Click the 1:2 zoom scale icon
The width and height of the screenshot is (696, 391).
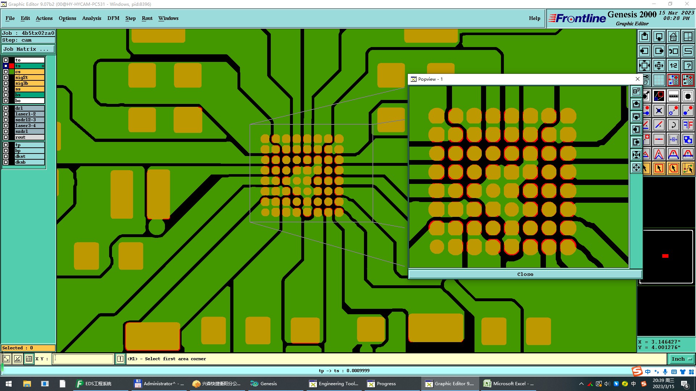pos(673,66)
